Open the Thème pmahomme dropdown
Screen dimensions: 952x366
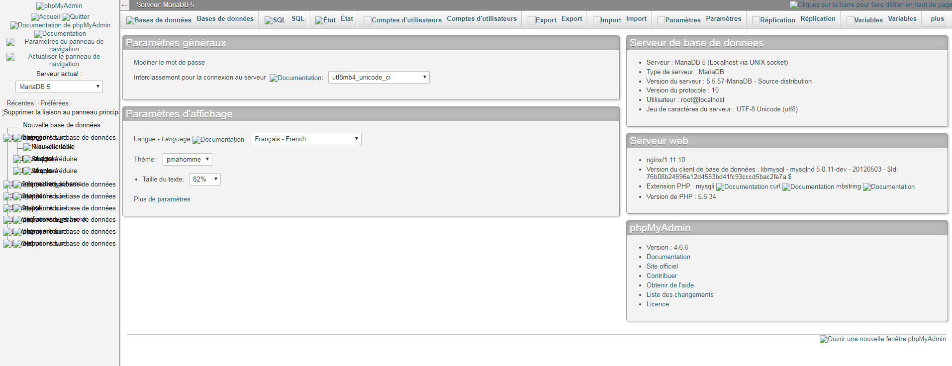[188, 159]
